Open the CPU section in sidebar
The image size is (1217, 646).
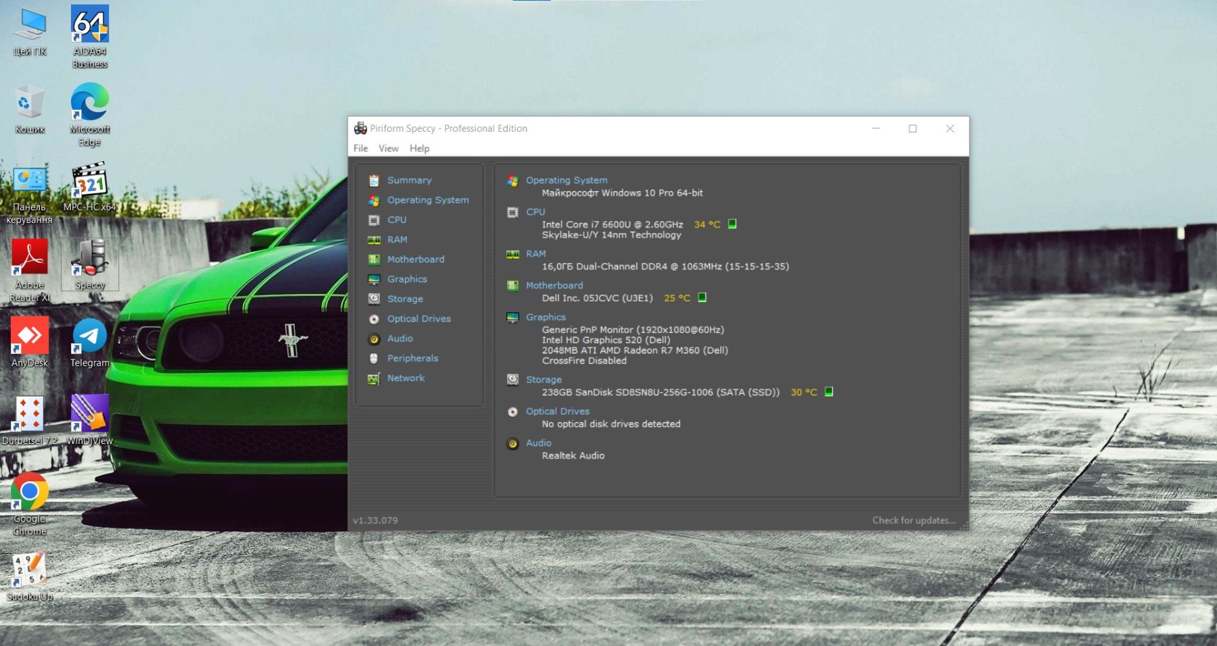point(397,220)
